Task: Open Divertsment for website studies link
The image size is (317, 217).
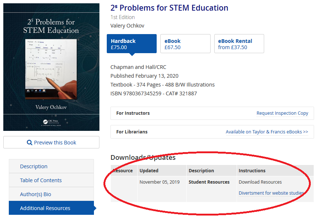Action: (x=271, y=193)
